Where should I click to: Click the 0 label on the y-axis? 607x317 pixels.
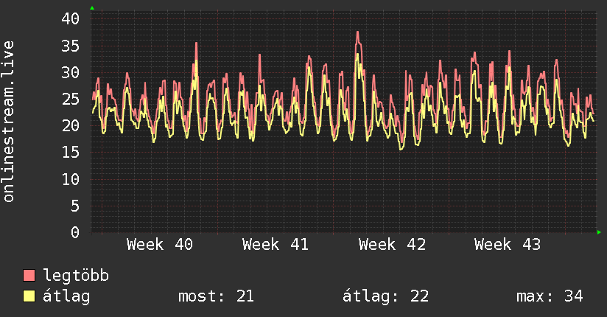pyautogui.click(x=74, y=232)
